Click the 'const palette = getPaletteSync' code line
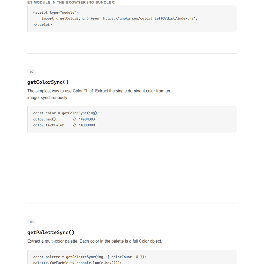 pyautogui.click(x=90, y=257)
